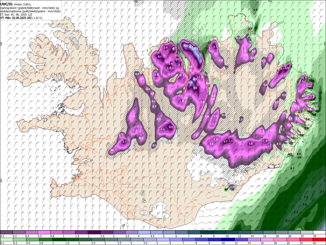This screenshot has width=326, height=245.
Task: Select the rain-scale swatch for 0.8 mm
Action: pos(46,240)
